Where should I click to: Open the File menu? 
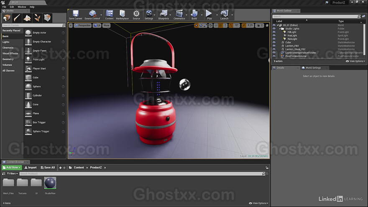[x=4, y=7]
